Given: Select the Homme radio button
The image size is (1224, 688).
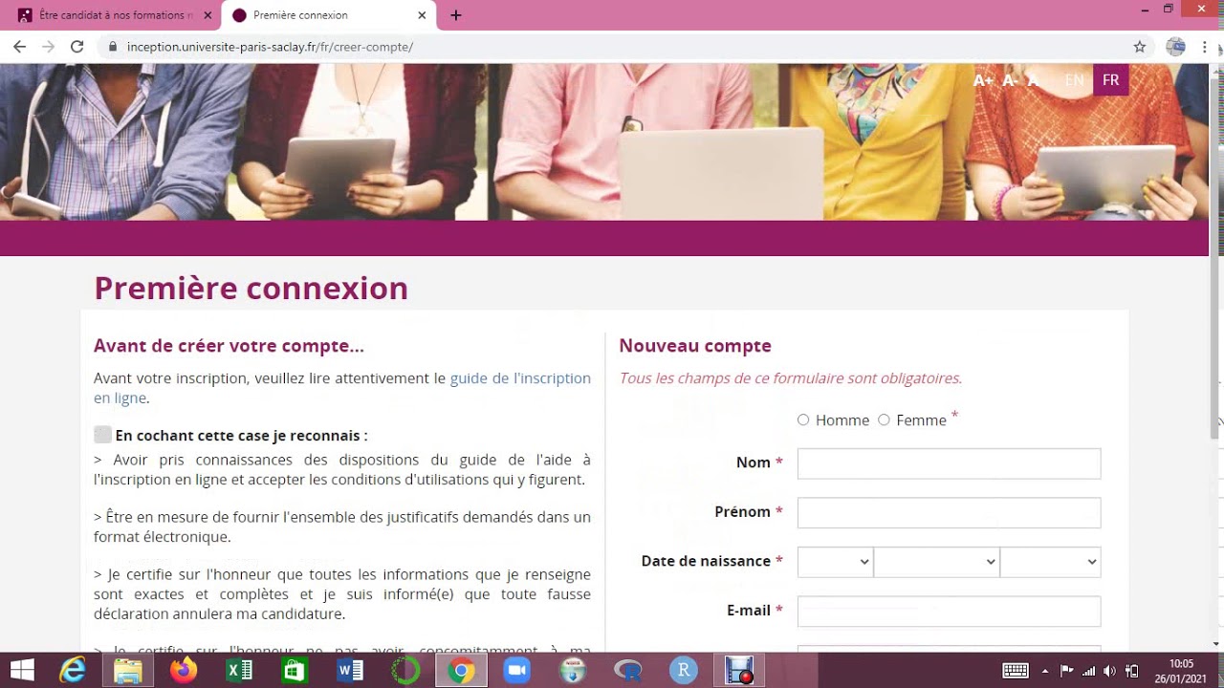Looking at the screenshot, I should pos(803,419).
